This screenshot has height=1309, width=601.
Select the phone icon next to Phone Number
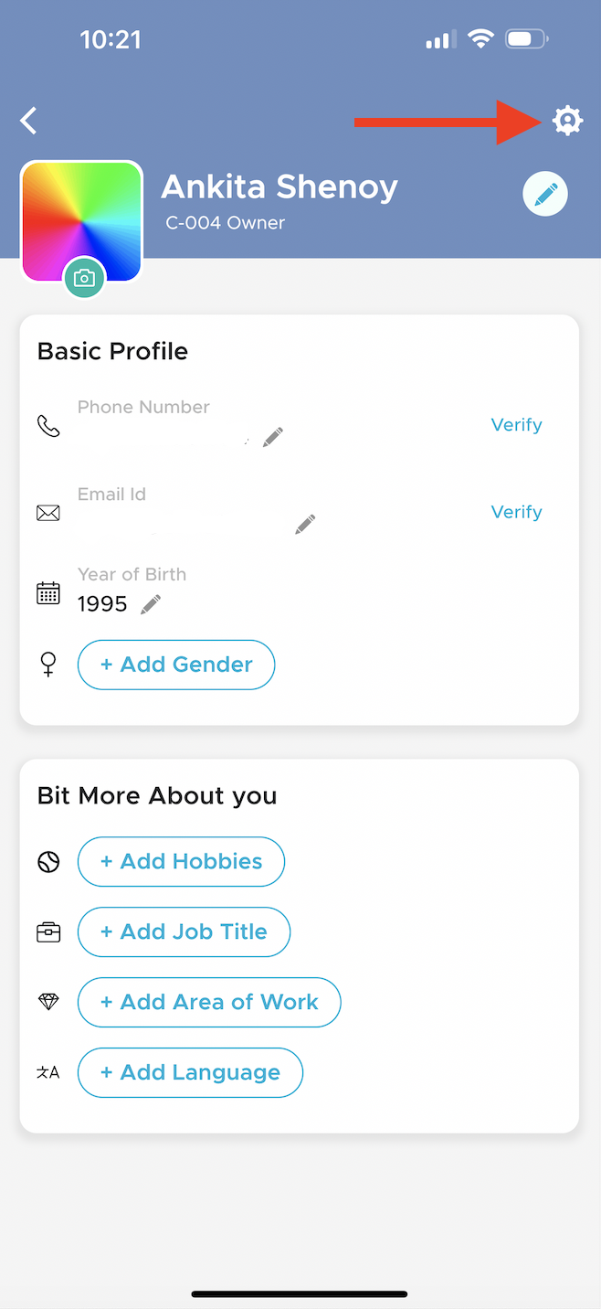click(47, 425)
